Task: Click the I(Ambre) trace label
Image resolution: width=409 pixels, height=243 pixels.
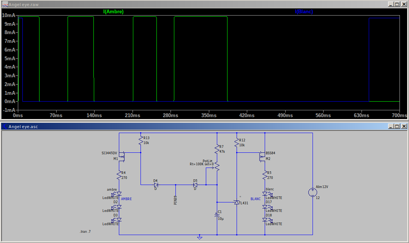Action: pyautogui.click(x=114, y=12)
